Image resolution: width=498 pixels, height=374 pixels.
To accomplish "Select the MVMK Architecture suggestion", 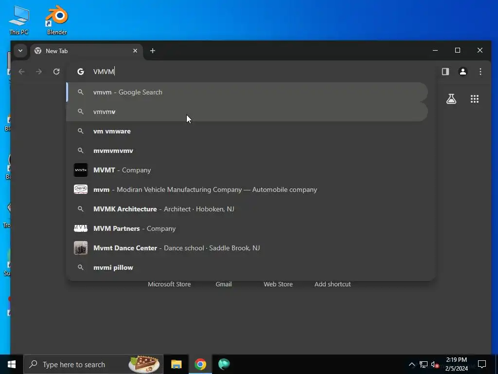I will coord(247,209).
